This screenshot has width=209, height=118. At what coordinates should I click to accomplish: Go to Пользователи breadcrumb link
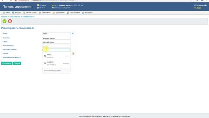(x=15, y=16)
